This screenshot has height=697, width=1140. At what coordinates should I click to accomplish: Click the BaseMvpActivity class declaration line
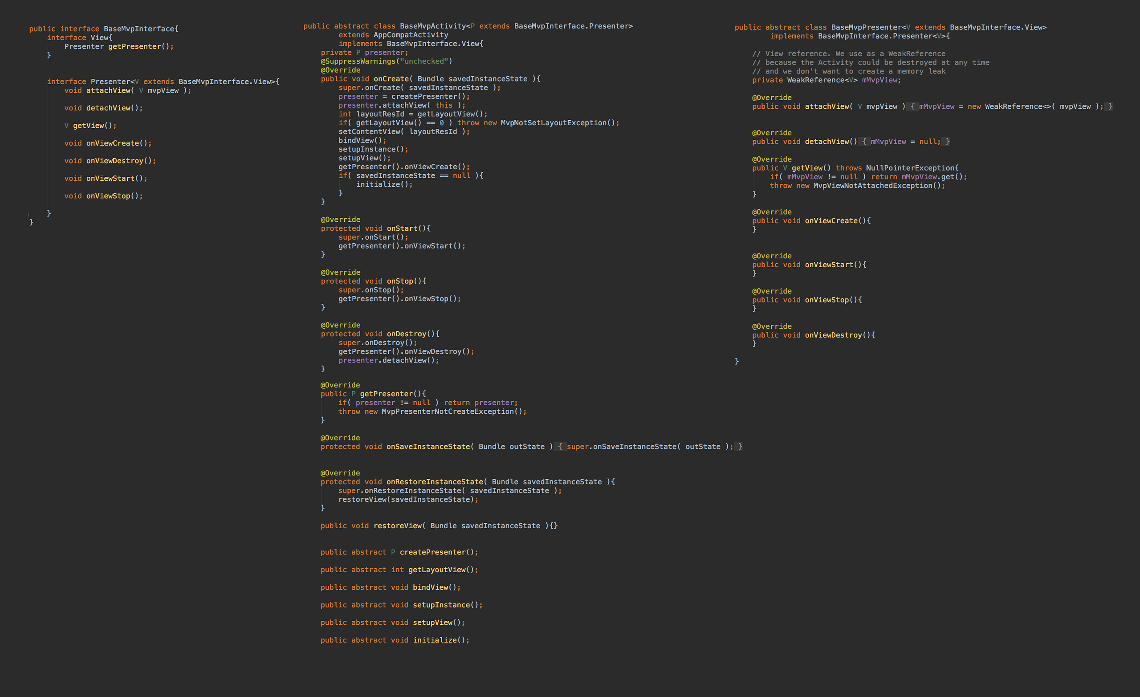[x=468, y=26]
